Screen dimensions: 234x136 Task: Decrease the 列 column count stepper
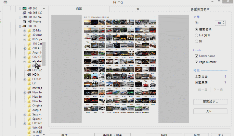pyautogui.click(x=224, y=24)
